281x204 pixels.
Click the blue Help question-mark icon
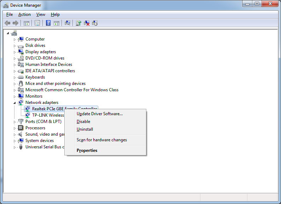(48, 23)
